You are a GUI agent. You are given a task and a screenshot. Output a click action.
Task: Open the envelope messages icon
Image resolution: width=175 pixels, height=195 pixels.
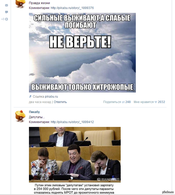click(6, 5)
